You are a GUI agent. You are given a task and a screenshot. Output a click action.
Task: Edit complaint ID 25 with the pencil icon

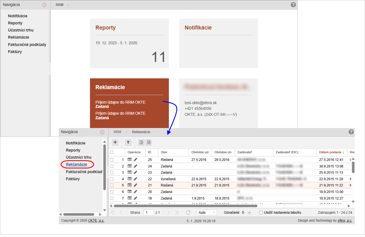point(135,160)
